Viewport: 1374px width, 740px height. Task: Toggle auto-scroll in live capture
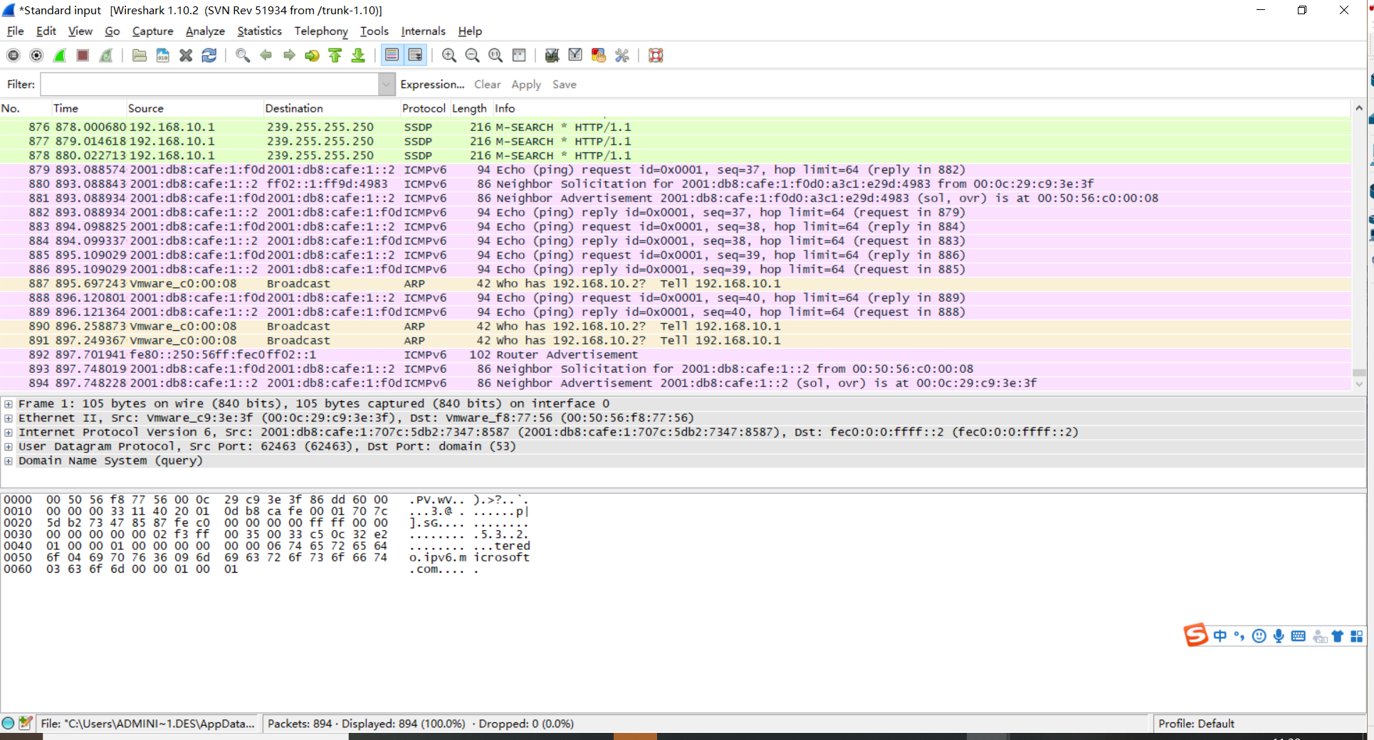415,55
